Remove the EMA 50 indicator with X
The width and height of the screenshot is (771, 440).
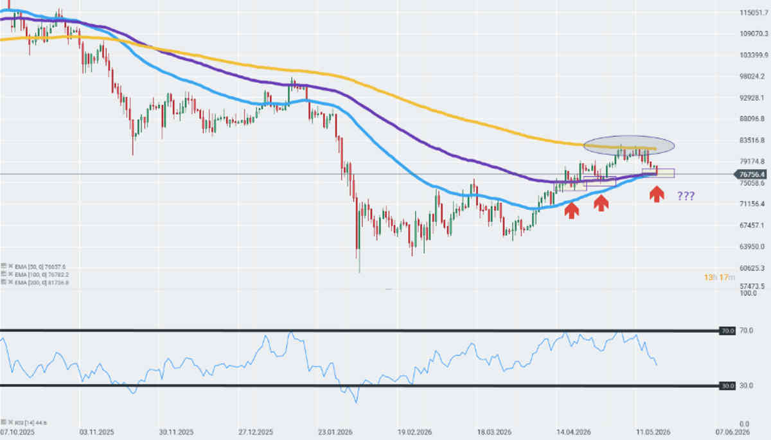coord(11,266)
